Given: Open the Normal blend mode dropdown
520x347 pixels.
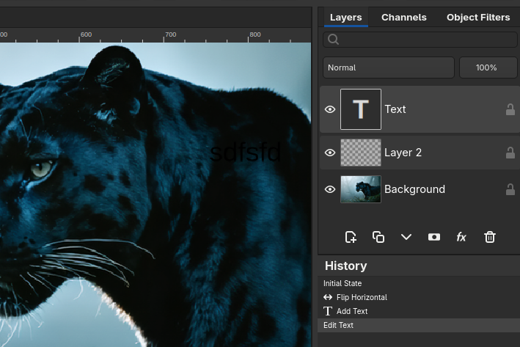Looking at the screenshot, I should [388, 67].
